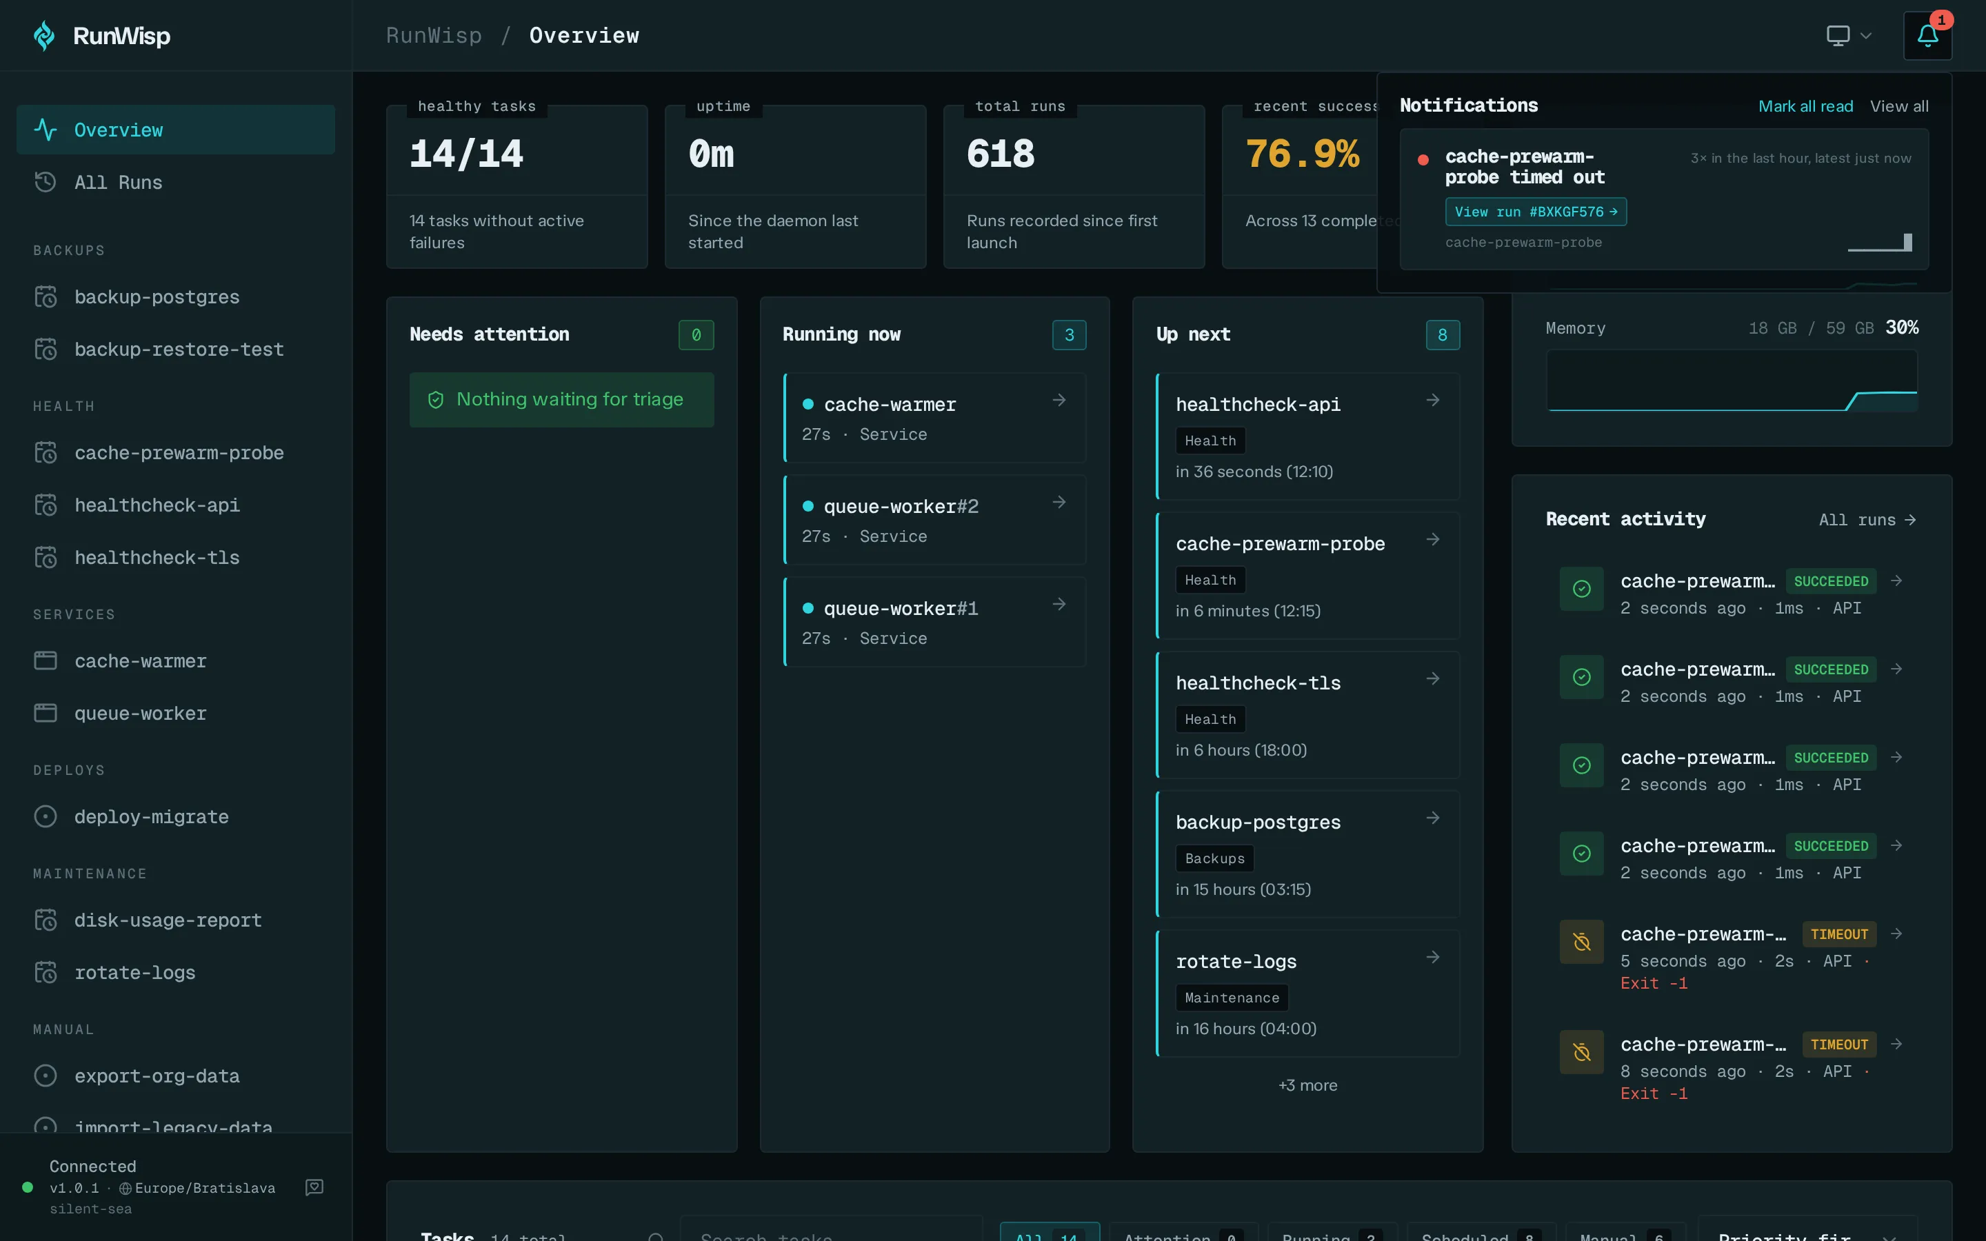Click RunWisp breadcrumb link
The height and width of the screenshot is (1241, 1986).
433,35
